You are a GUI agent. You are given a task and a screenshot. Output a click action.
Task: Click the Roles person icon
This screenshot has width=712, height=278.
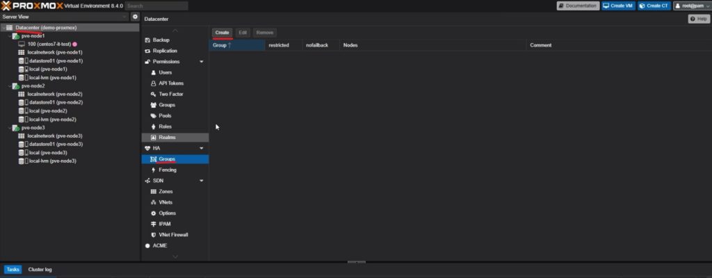(x=154, y=126)
